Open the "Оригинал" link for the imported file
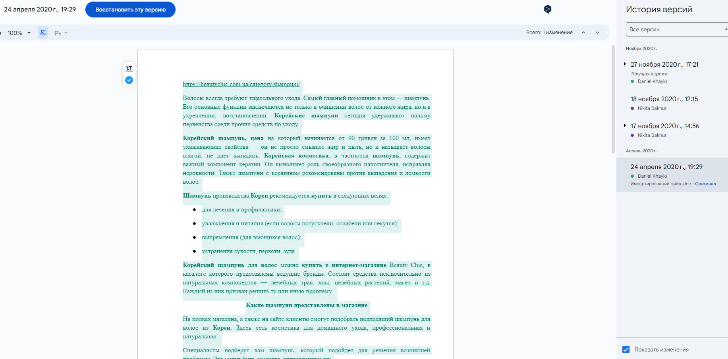728x359 pixels. tap(705, 184)
